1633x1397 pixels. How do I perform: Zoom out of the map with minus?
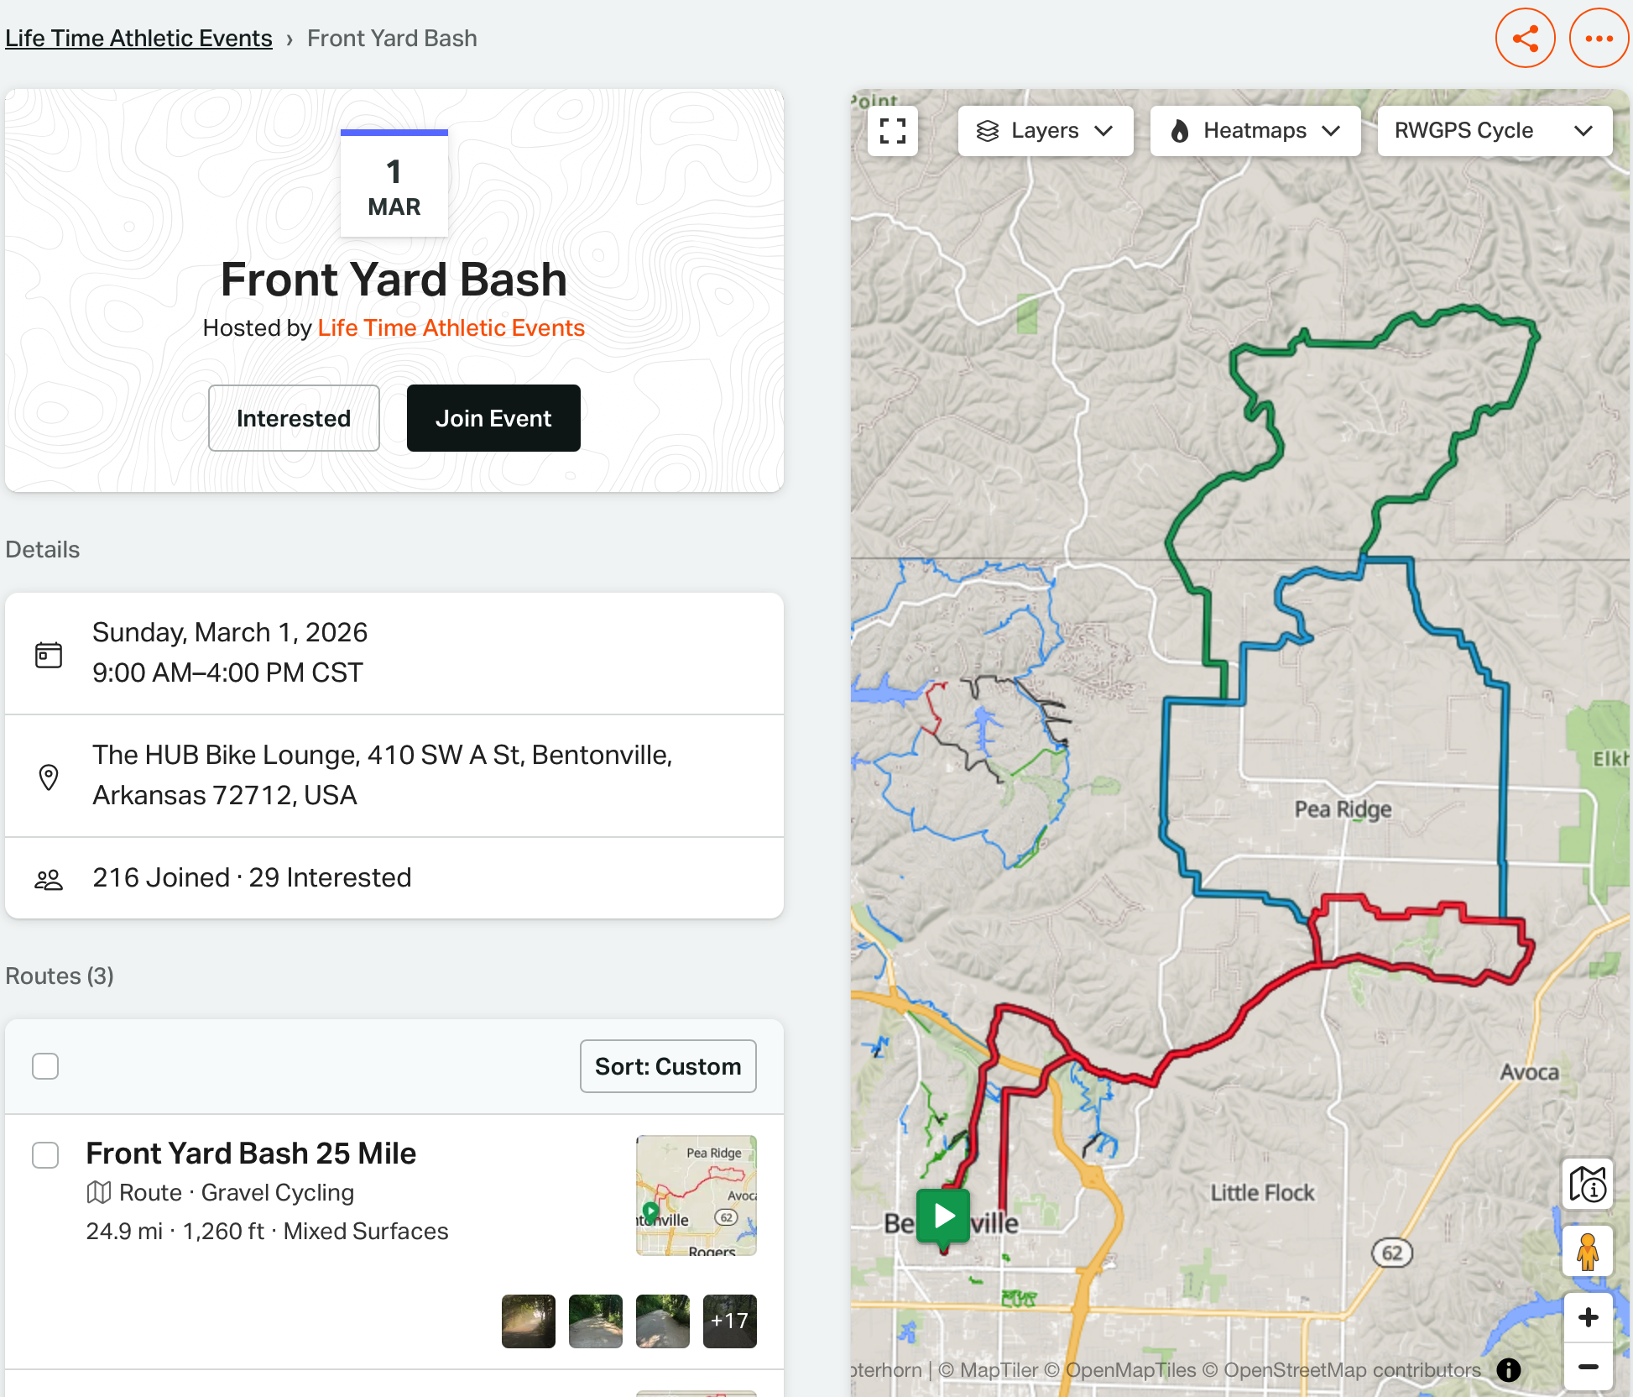coord(1588,1367)
